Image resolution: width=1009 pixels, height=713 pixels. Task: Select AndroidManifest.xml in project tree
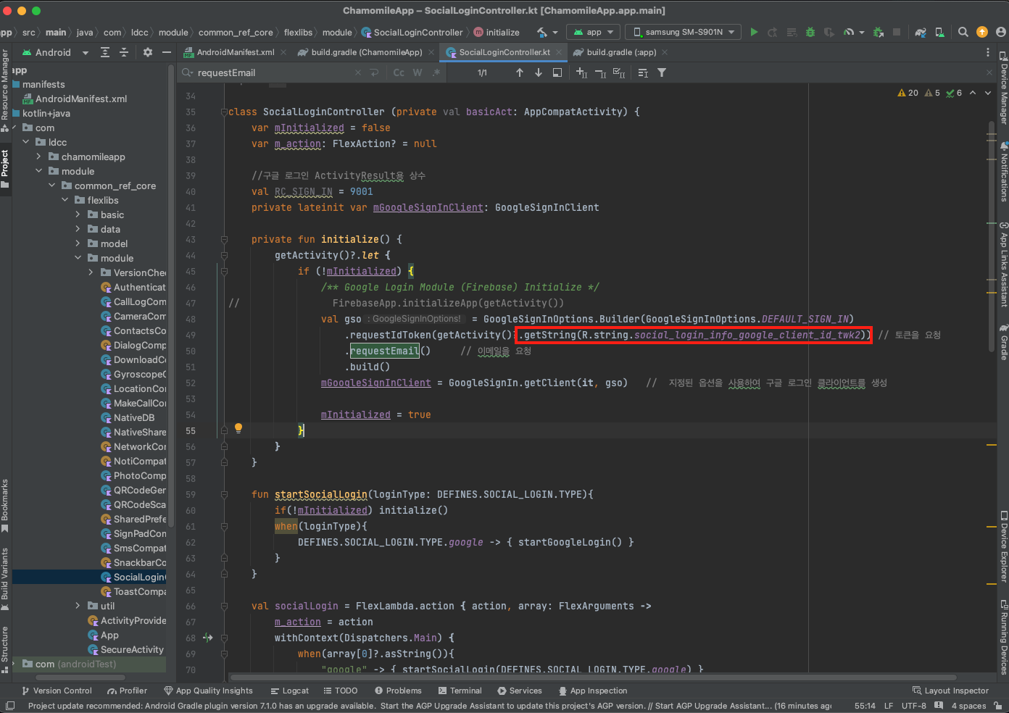click(75, 99)
